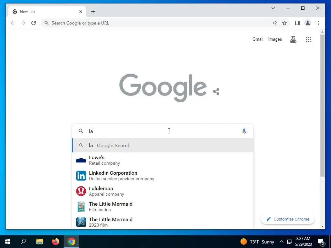This screenshot has width=331, height=248.
Task: Maximize the Chrome window
Action: coord(303,8)
